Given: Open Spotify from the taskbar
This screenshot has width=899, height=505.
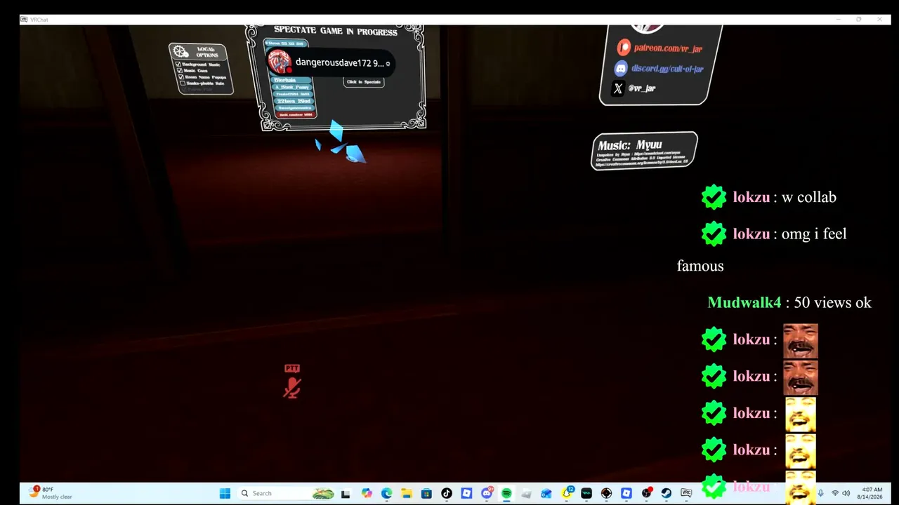Looking at the screenshot, I should [506, 493].
